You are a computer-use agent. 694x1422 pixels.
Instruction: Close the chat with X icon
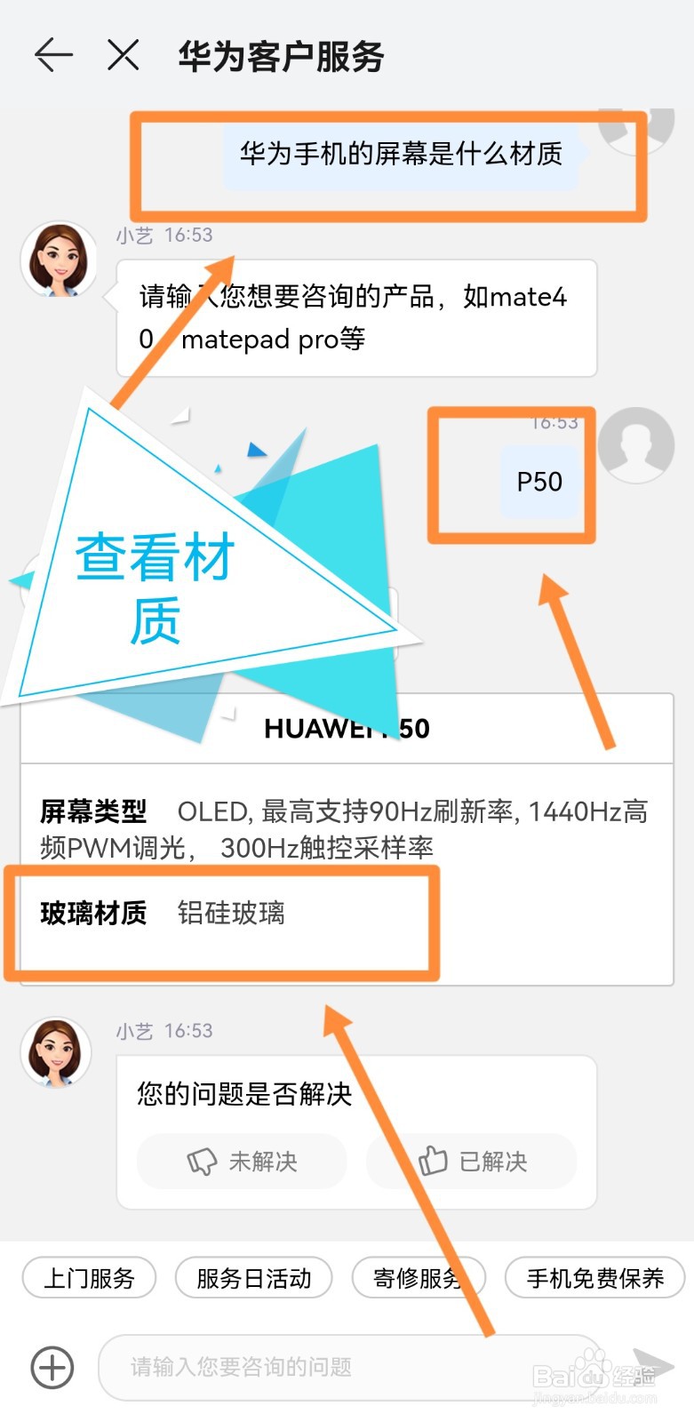tap(123, 55)
